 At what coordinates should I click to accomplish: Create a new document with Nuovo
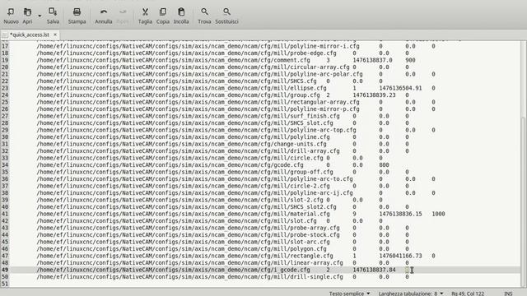click(11, 16)
